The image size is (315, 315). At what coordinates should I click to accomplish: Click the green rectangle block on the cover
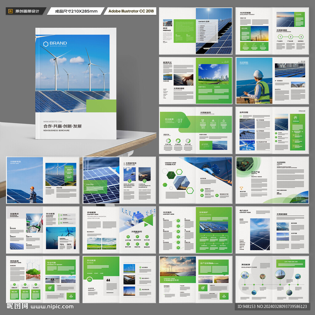click(101, 106)
